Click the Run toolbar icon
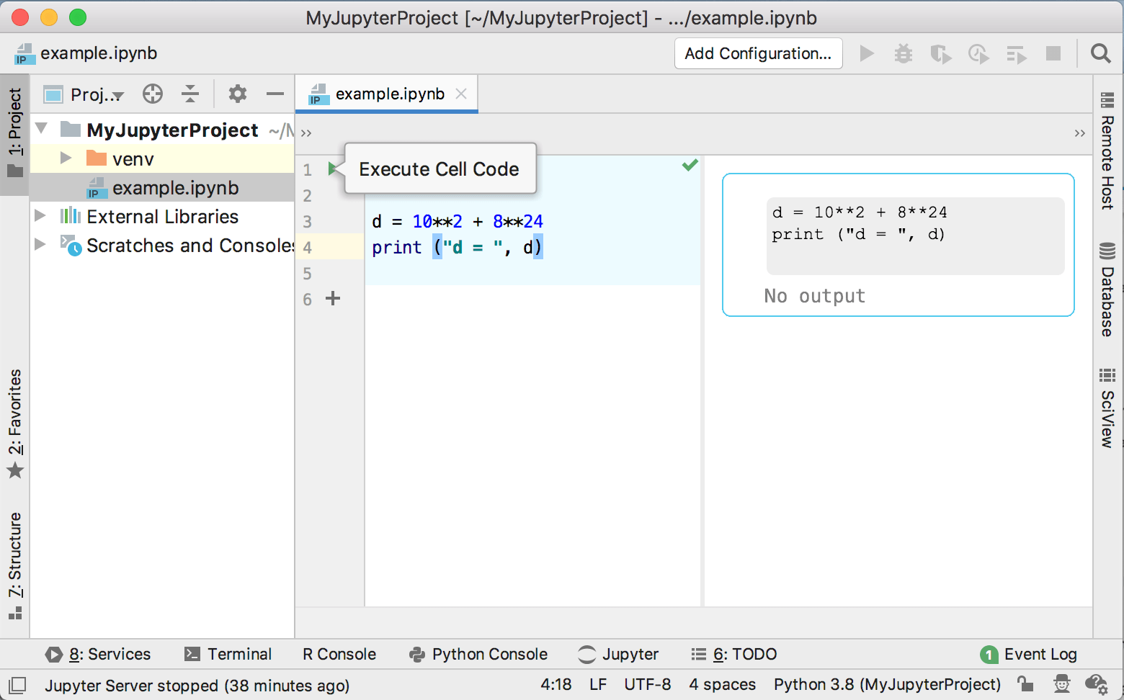The height and width of the screenshot is (700, 1124). coord(867,53)
